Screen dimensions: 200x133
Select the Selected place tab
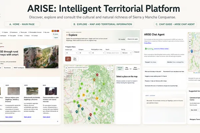coord(120,68)
